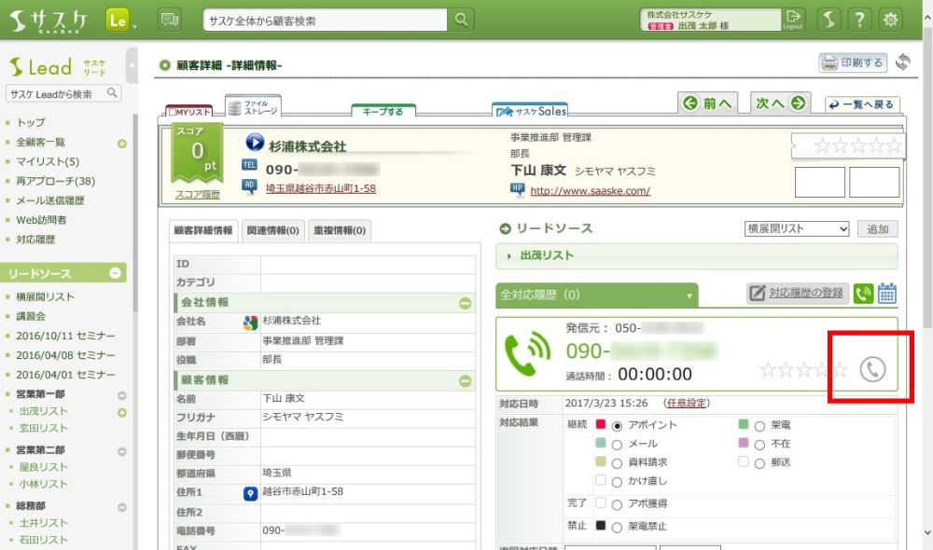Click the サスケ全体から顧客検索 search field
Viewport: 933px width, 550px height.
tap(327, 20)
